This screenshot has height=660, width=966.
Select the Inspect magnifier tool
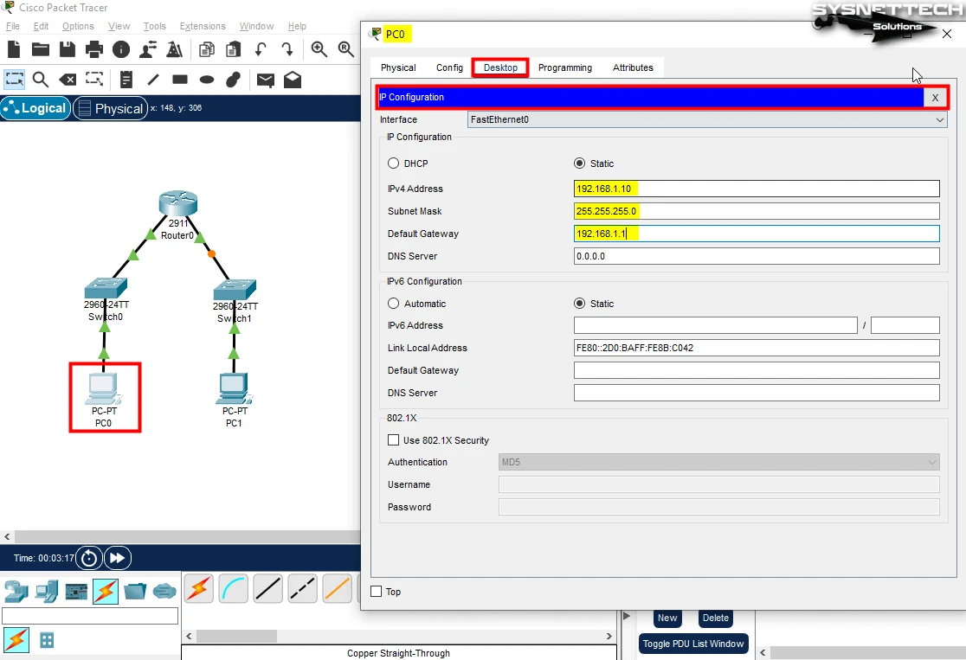tap(41, 80)
